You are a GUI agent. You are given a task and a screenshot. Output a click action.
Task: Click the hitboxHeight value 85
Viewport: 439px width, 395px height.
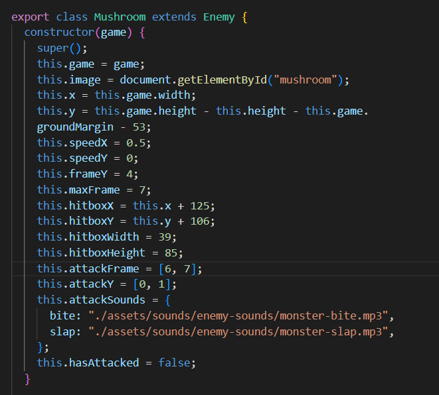tap(171, 253)
